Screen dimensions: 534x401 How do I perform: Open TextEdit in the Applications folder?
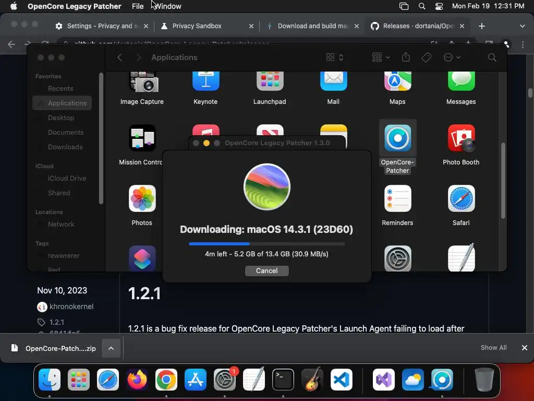click(461, 258)
